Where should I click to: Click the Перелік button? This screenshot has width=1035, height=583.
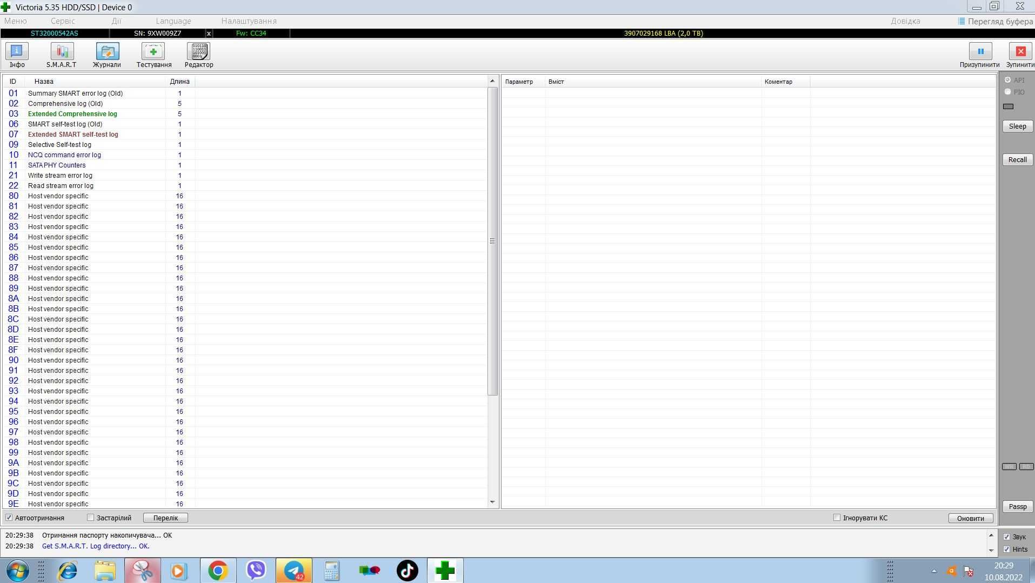[166, 518]
